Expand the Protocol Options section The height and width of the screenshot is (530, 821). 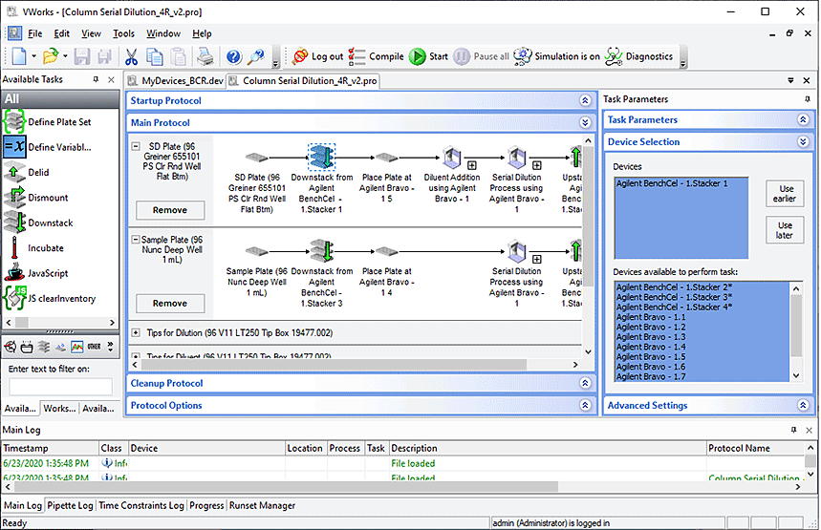point(585,405)
